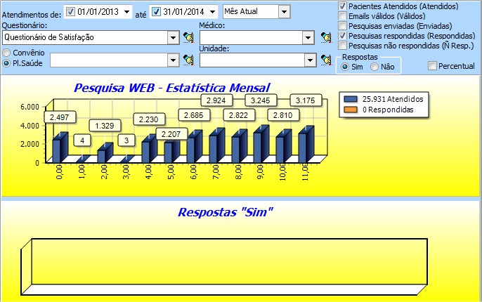Click the chart bar labeled 3.245

click(260, 144)
